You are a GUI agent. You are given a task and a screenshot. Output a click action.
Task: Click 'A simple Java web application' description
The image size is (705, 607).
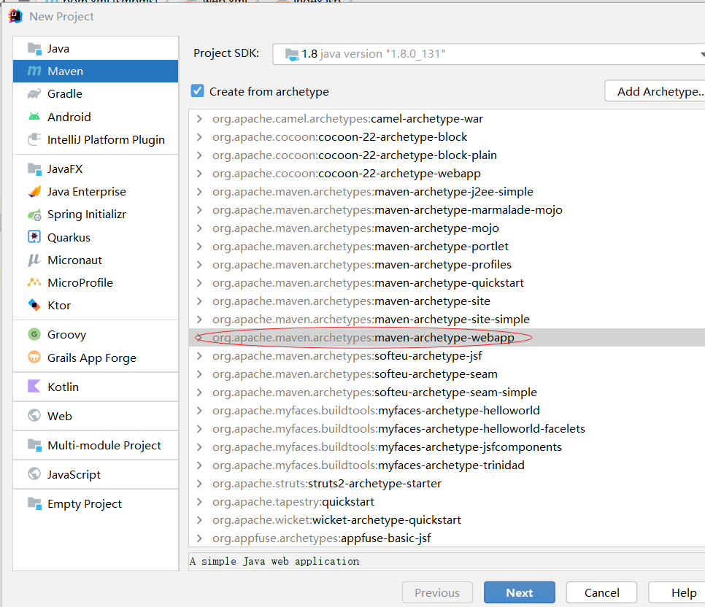coord(274,561)
